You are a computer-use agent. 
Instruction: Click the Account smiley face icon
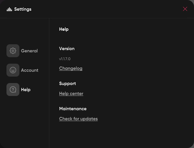point(13,70)
